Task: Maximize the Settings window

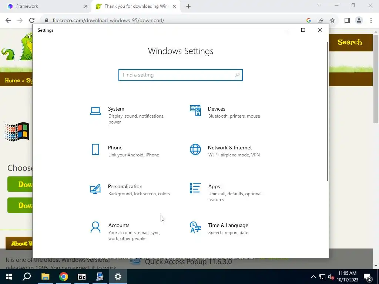Action: [303, 30]
